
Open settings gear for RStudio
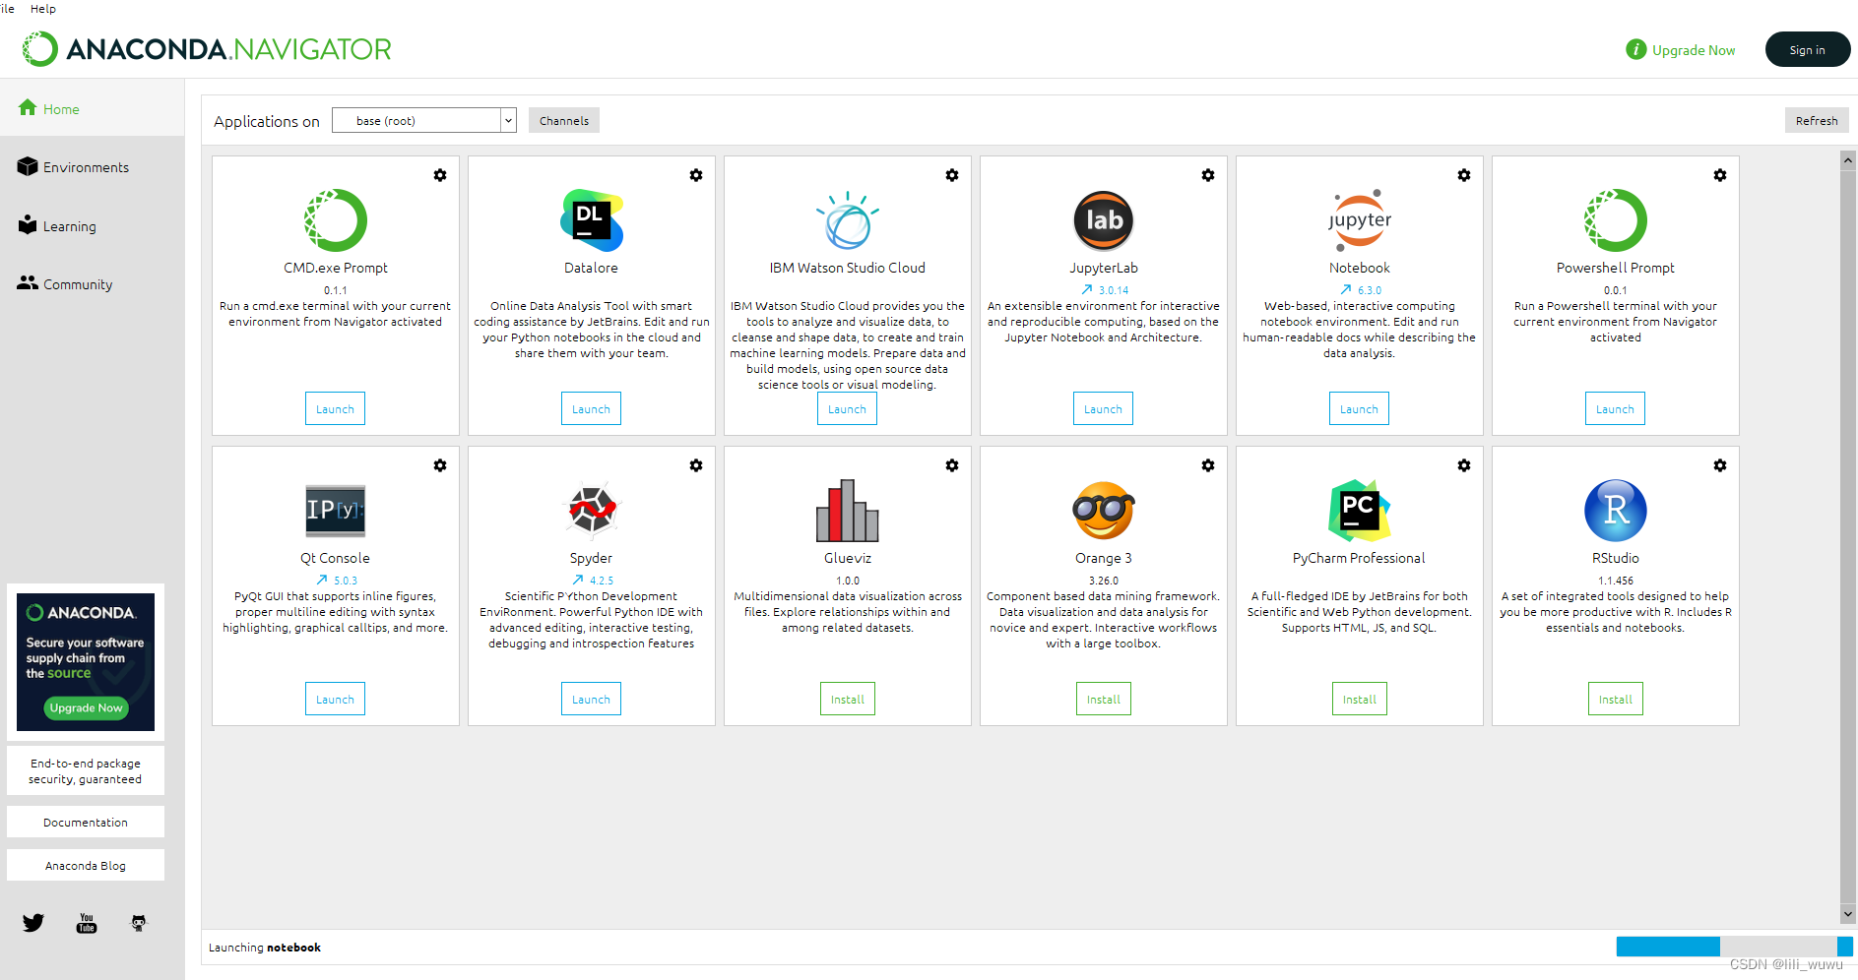(1720, 465)
